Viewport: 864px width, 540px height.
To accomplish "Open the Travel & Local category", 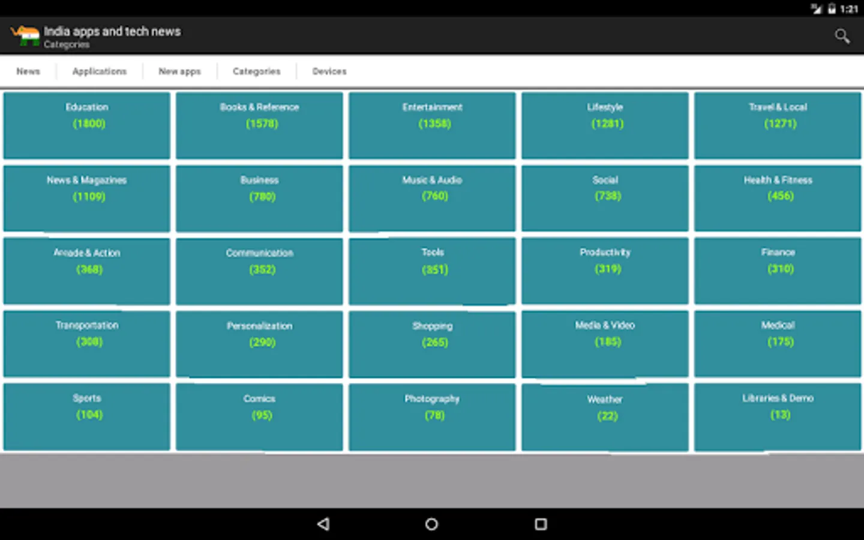I will coord(778,125).
